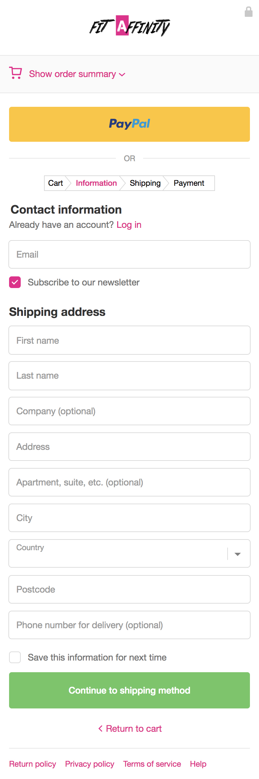This screenshot has width=259, height=779.
Task: Check Save this information for next time
Action: click(15, 657)
